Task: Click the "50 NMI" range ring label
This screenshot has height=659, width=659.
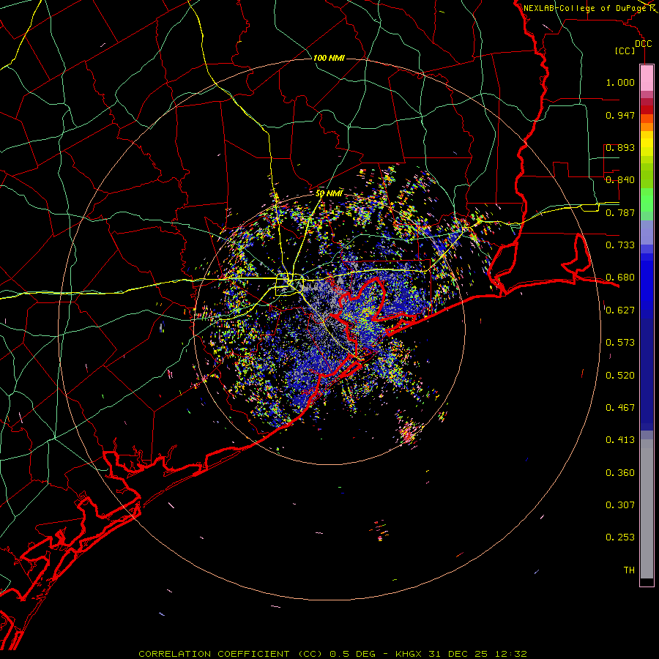Action: point(329,193)
